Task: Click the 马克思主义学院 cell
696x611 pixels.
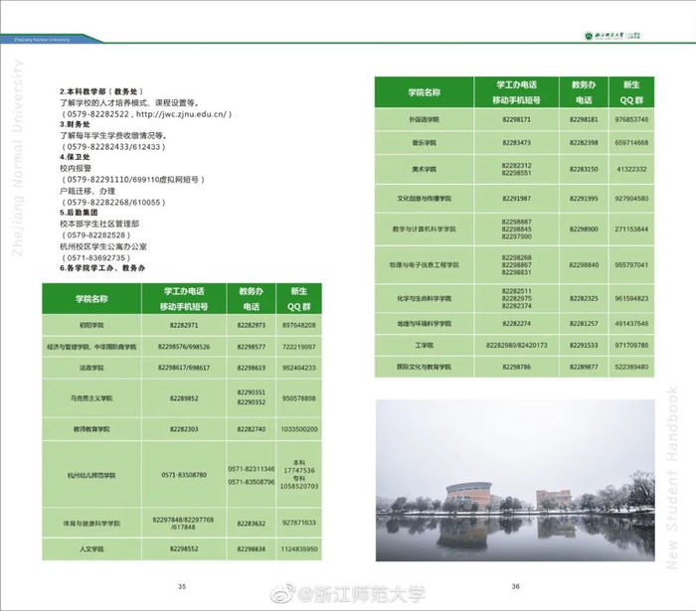Action: pyautogui.click(x=91, y=398)
